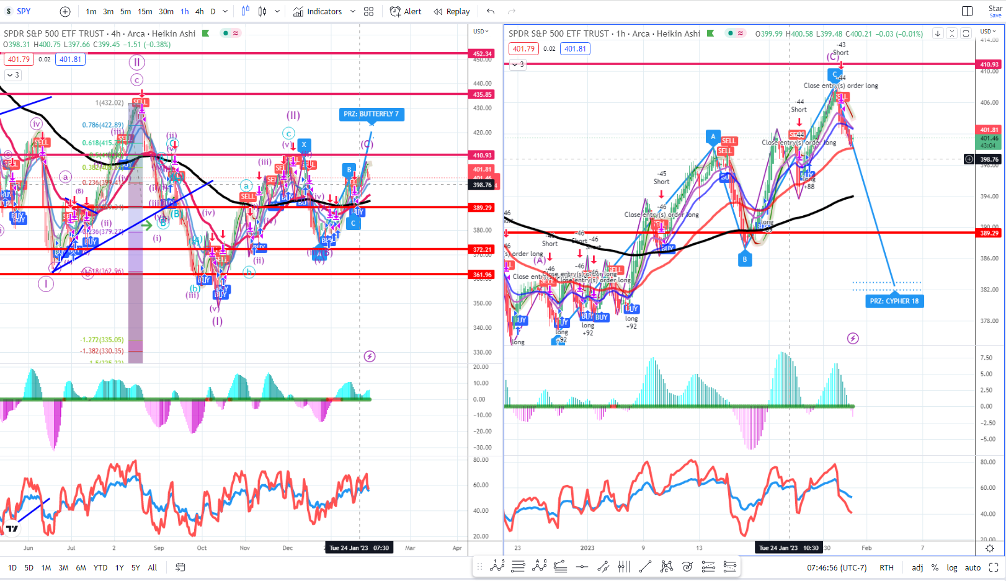Grab the drawing toolbar drag handle
The width and height of the screenshot is (1006, 581).
tap(479, 566)
